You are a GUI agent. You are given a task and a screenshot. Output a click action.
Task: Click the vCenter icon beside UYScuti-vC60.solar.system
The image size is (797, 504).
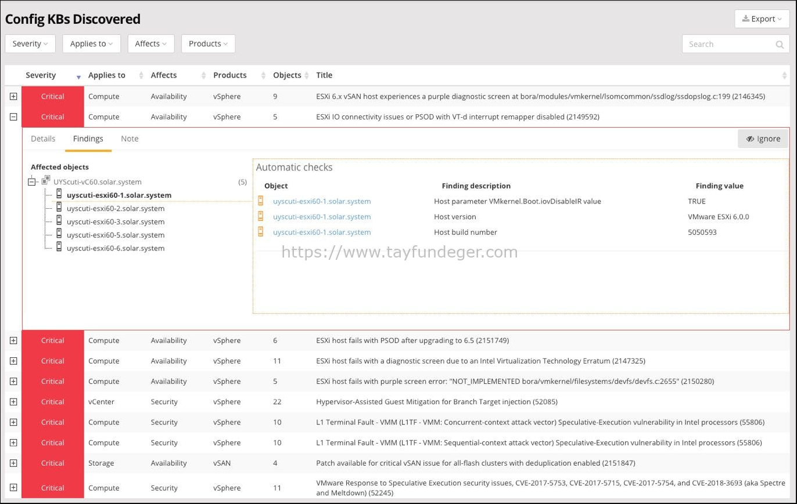tap(46, 181)
